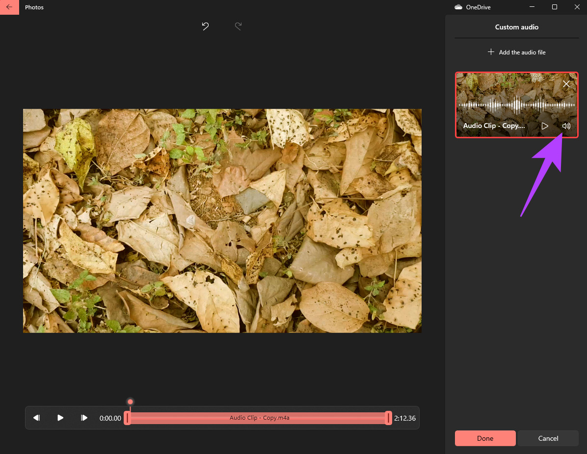Maximize the Photos window

pos(554,7)
